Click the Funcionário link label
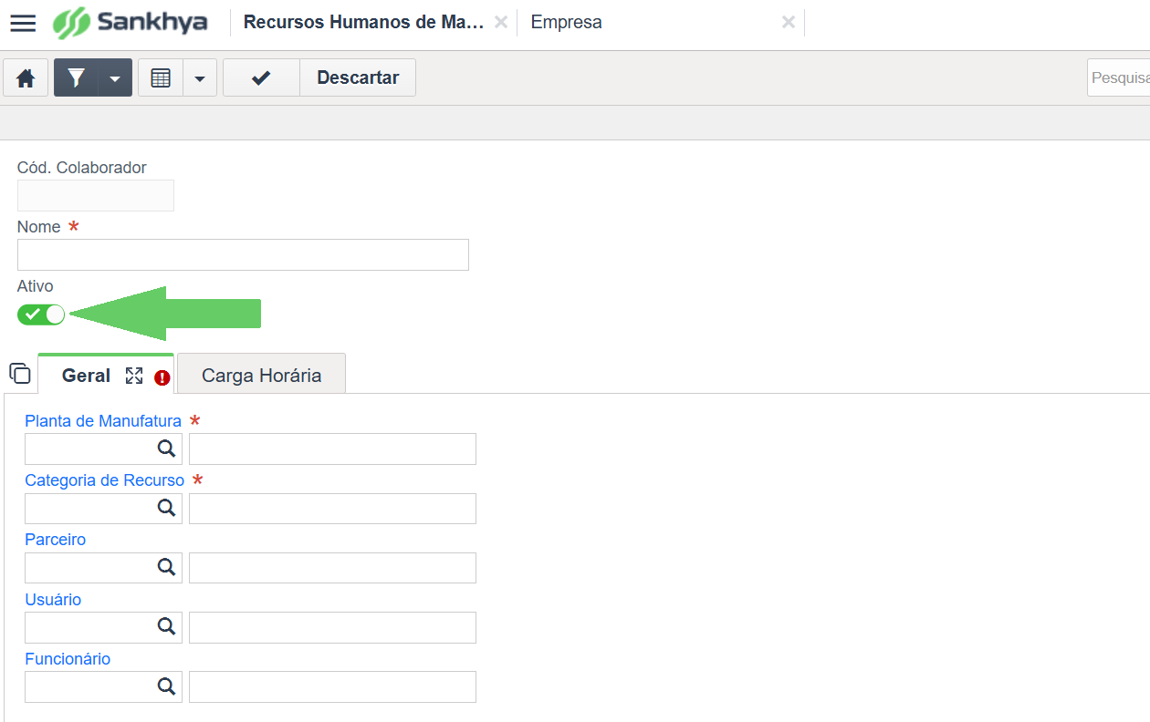 (x=68, y=659)
